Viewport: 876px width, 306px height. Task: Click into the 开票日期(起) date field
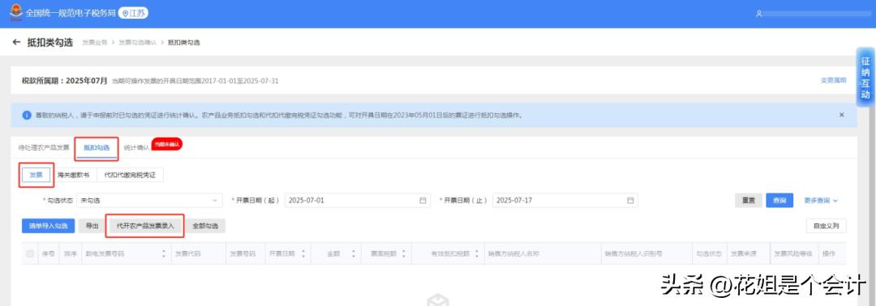coord(358,200)
